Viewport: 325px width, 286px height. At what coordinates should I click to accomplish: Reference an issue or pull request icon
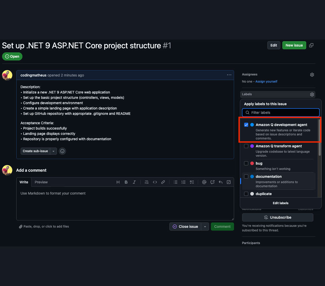[x=213, y=182]
